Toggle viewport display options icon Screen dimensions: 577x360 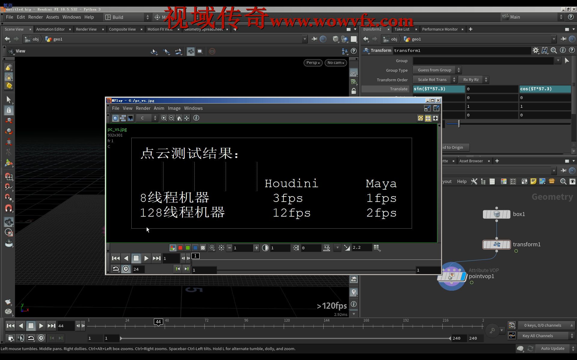tap(354, 73)
